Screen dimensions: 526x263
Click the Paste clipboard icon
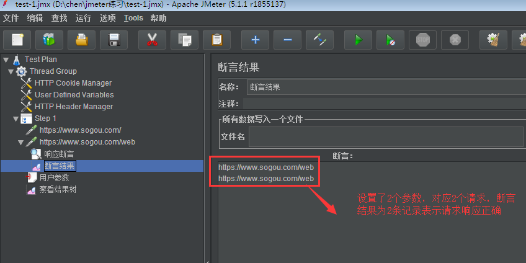(216, 40)
